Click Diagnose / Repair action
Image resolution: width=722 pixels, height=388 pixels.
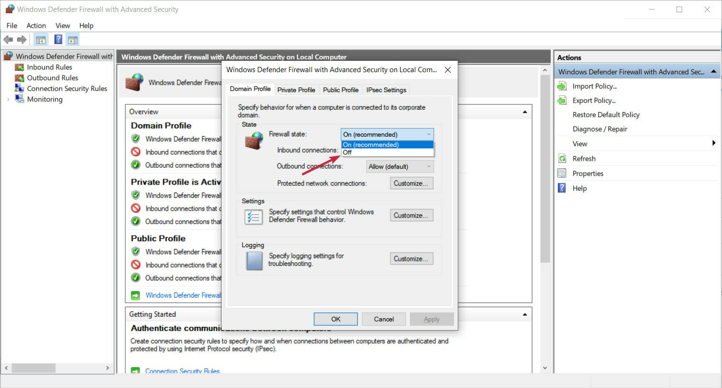point(600,129)
